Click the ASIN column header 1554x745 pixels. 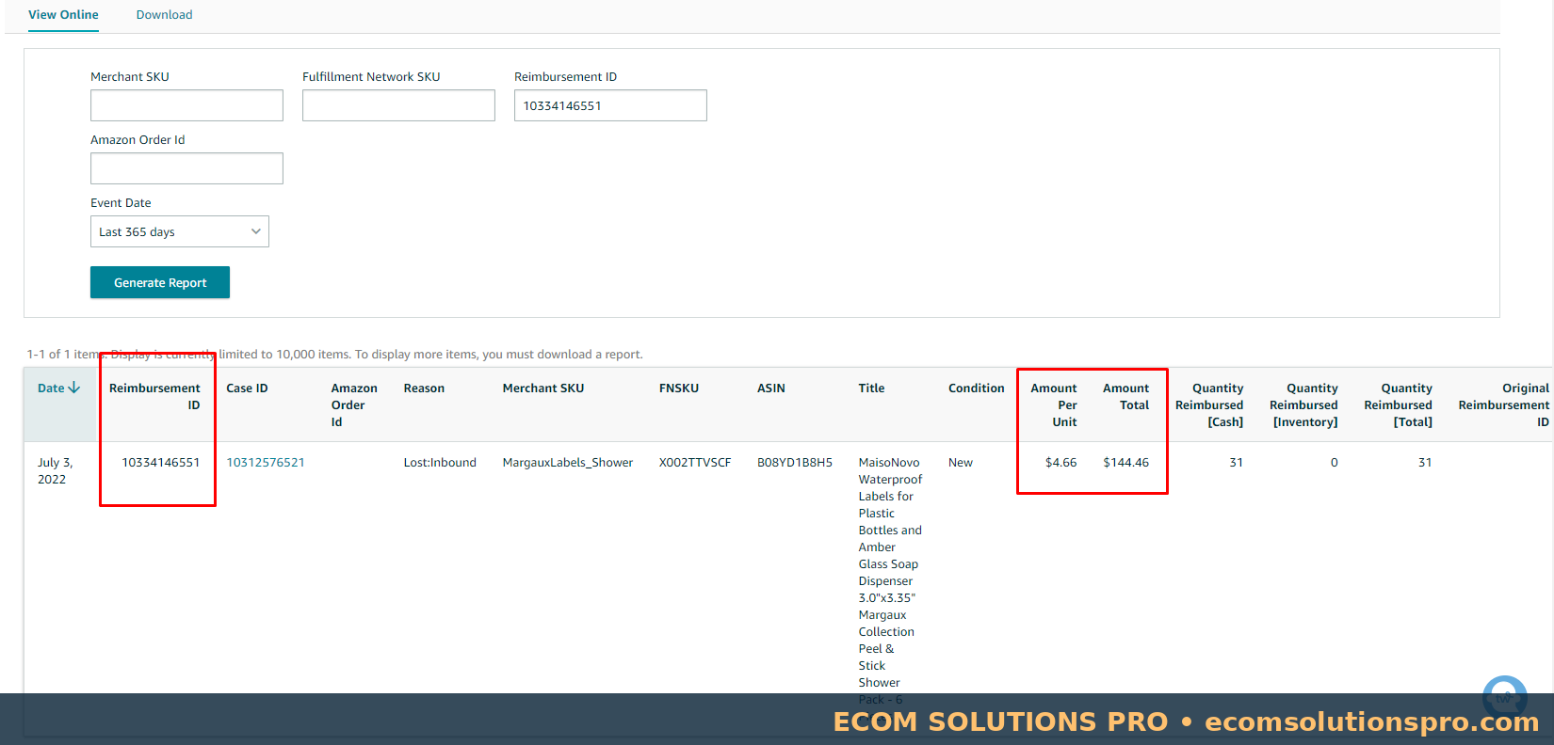point(771,388)
